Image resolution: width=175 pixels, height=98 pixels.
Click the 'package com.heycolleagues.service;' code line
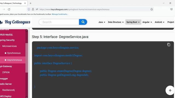point(58,48)
